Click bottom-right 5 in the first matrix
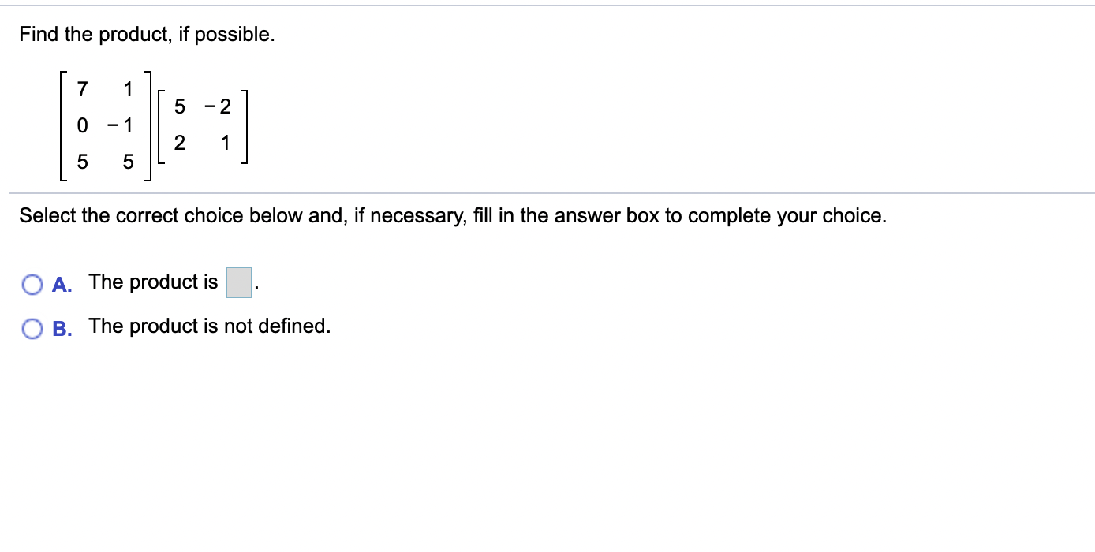The image size is (1095, 552). (128, 162)
